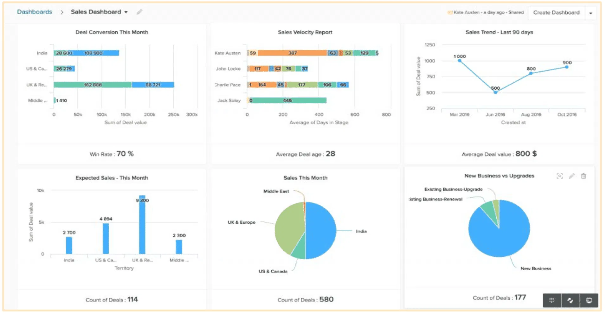The image size is (606, 315).
Task: Click the Kate Austen owner avatar icon
Action: point(449,13)
